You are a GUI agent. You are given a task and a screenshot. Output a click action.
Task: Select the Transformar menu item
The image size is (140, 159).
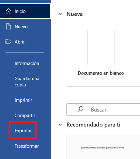click(x=27, y=146)
